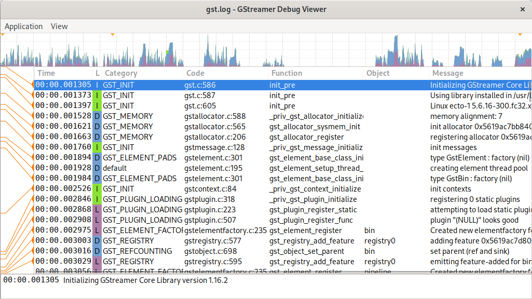
Task: Click the blue level cell of gstregistry.c:577 row
Action: 97,241
